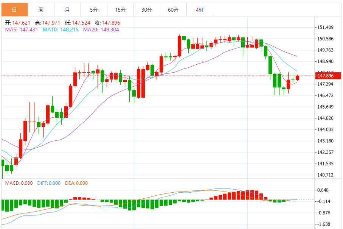Click the 147.294 price axis label
The width and height of the screenshot is (343, 229).
(x=325, y=84)
